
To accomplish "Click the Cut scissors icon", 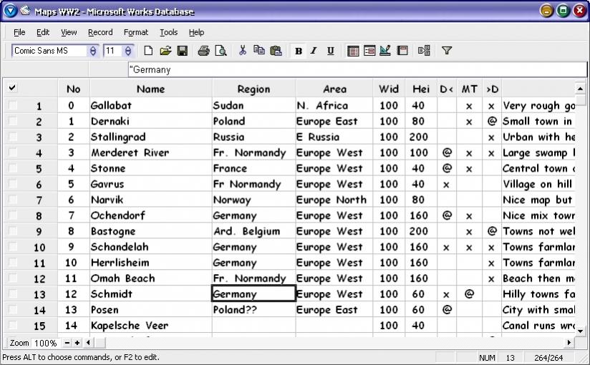I will [243, 51].
